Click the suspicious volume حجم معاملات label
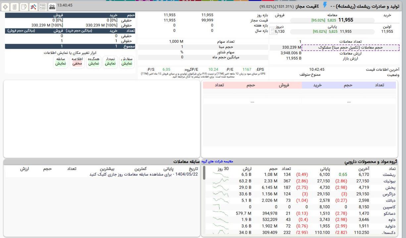The image size is (406, 238). pos(351,48)
